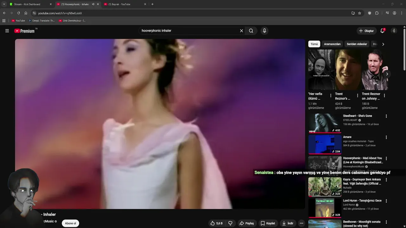
Task: Open more actions ellipsis under video
Action: [301, 223]
